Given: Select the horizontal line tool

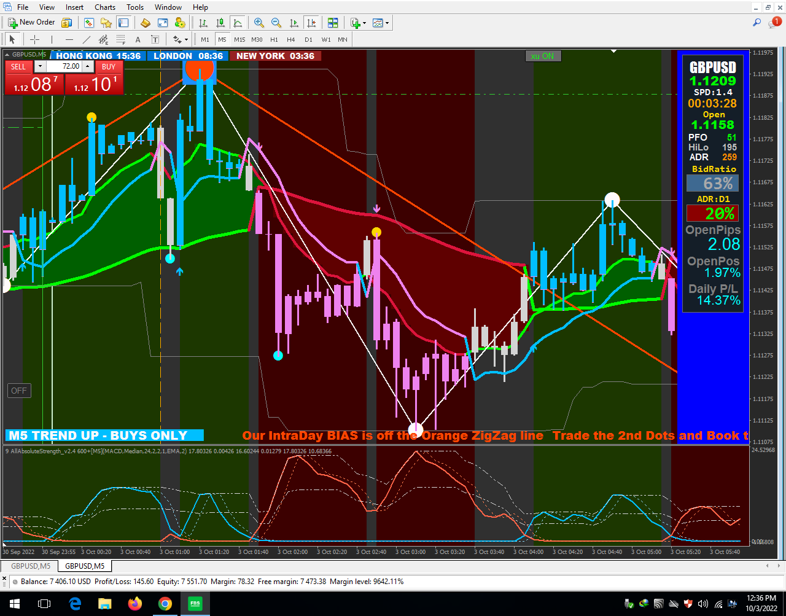Looking at the screenshot, I should (x=69, y=39).
